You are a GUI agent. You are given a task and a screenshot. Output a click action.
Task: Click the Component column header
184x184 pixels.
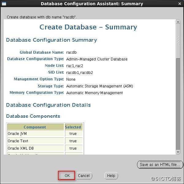[x=36, y=127]
